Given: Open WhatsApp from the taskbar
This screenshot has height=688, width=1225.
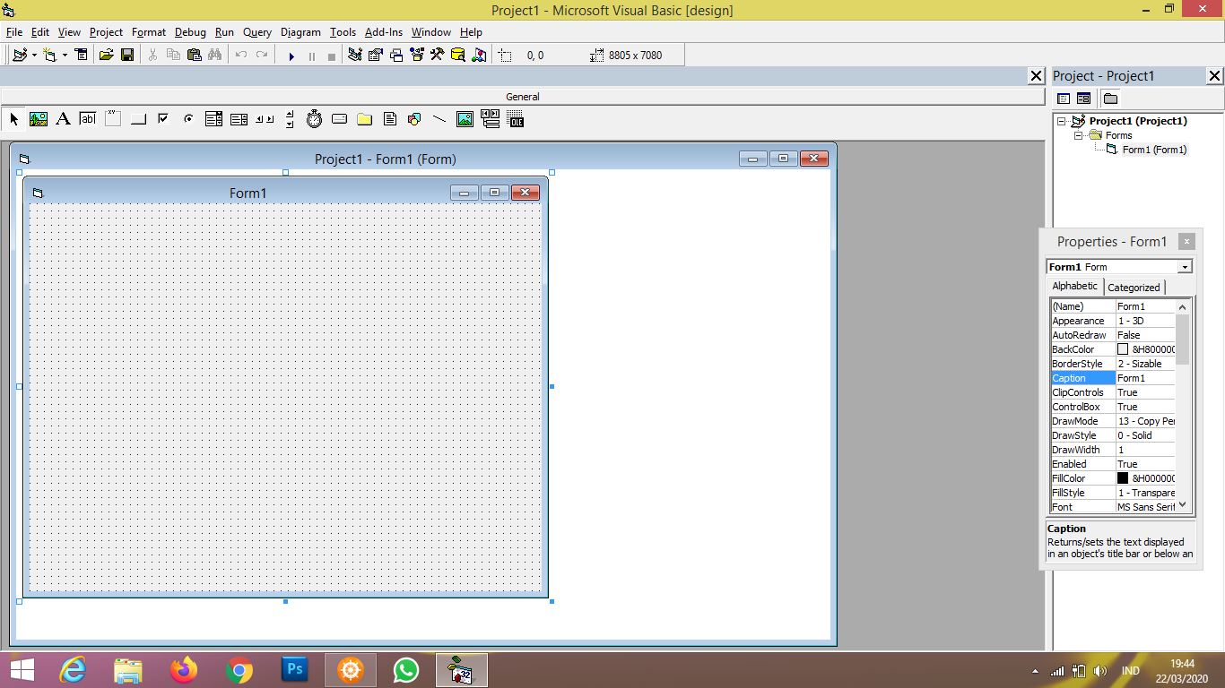Looking at the screenshot, I should (406, 669).
